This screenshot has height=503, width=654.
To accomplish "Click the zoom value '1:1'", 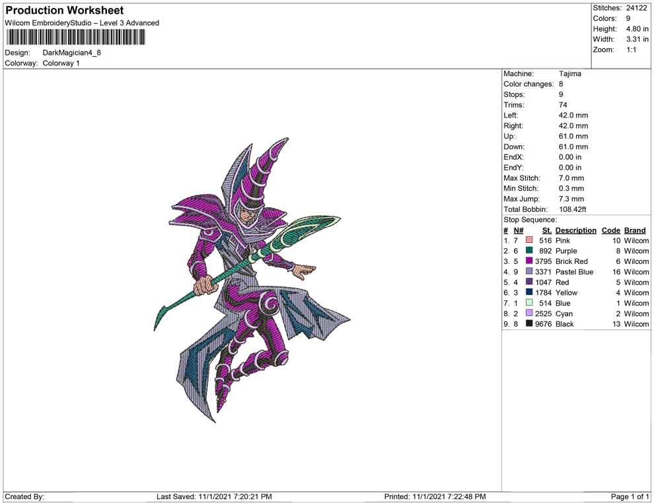I will tap(631, 50).
